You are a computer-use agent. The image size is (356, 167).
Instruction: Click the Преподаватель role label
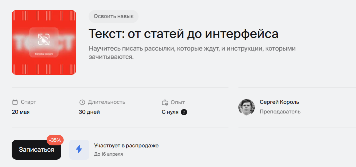coord(280,112)
